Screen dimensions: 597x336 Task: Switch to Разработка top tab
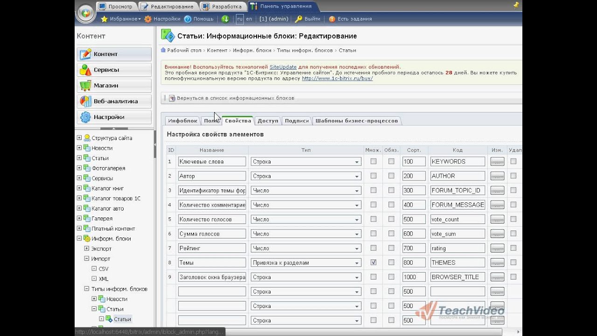click(x=223, y=7)
